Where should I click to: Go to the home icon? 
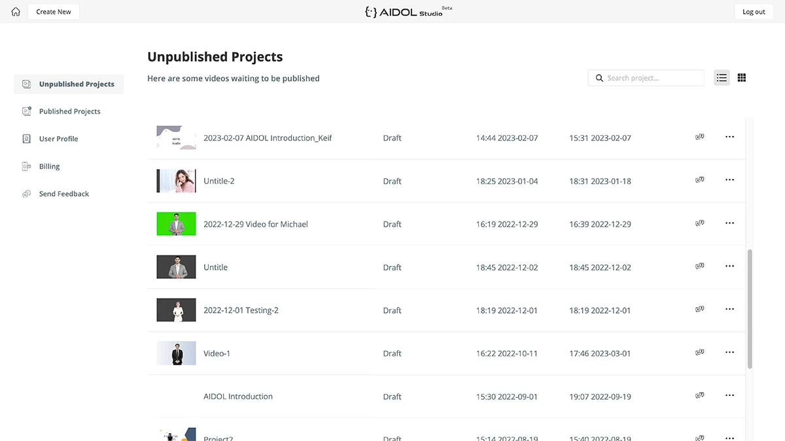tap(16, 12)
